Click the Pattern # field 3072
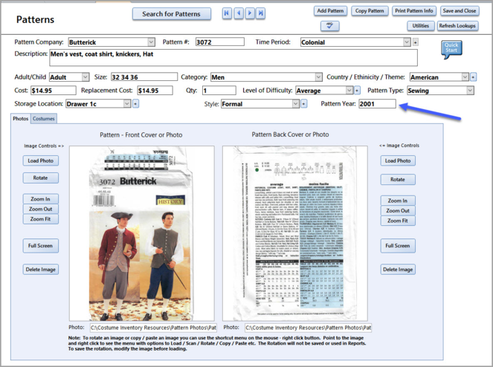The width and height of the screenshot is (493, 367). pyautogui.click(x=220, y=42)
